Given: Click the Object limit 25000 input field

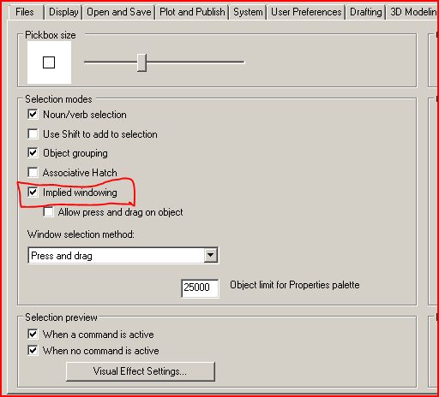Looking at the screenshot, I should click(x=200, y=288).
